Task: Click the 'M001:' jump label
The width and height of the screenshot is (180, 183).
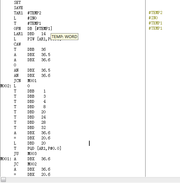Action: (x=6, y=159)
